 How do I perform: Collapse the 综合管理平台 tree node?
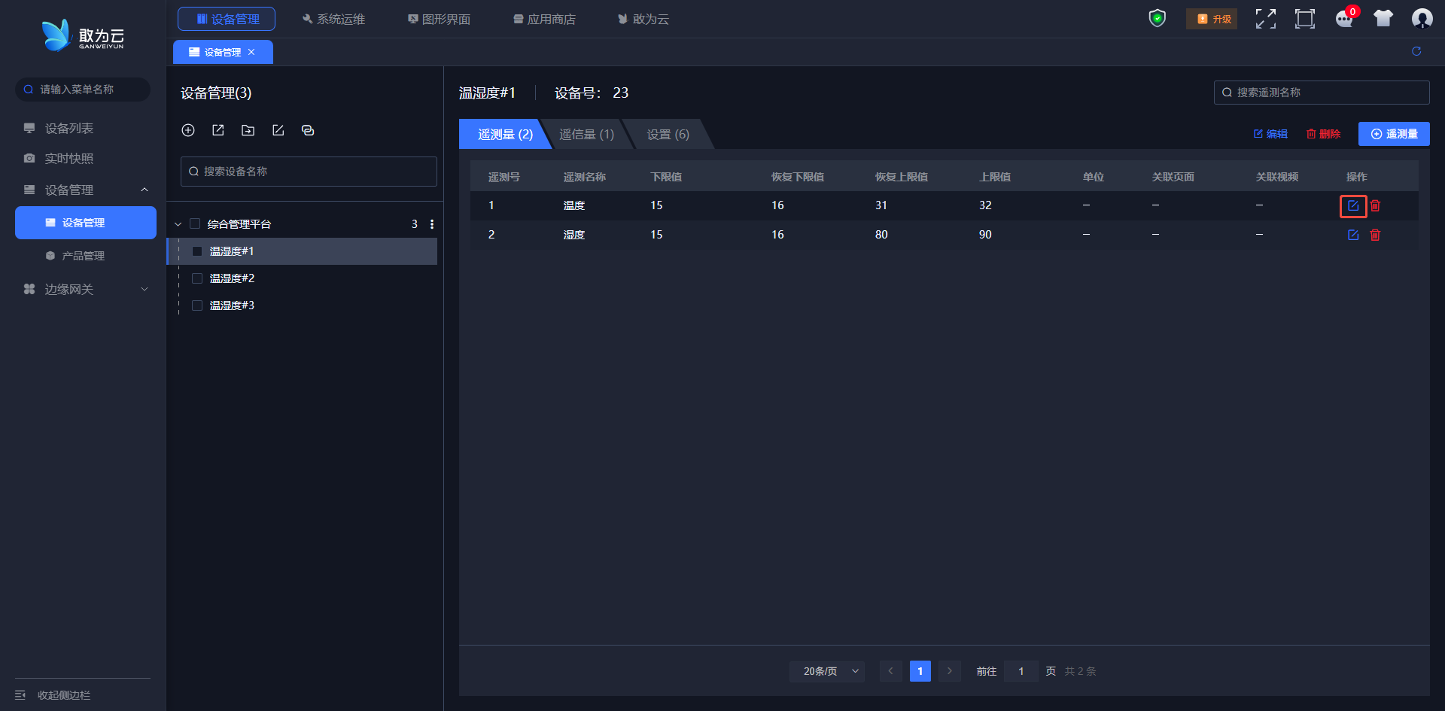178,224
